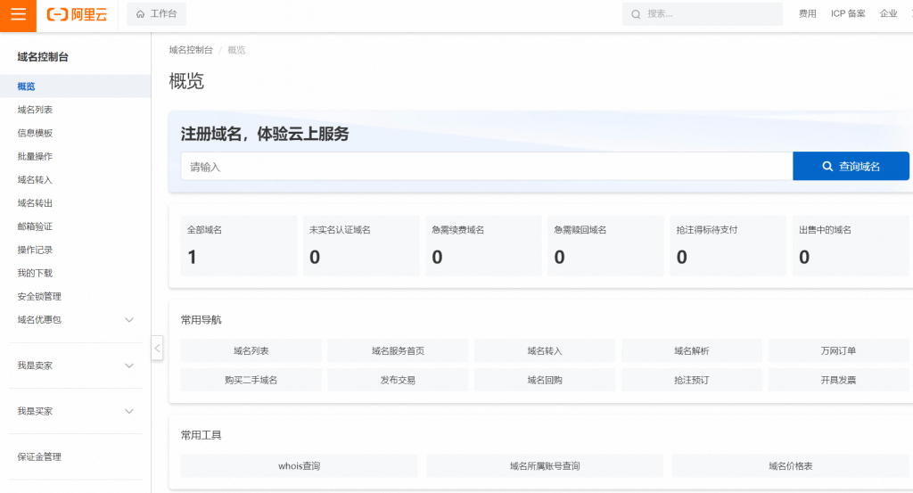Image resolution: width=913 pixels, height=493 pixels.
Task: Click the Alibaba Cloud logo
Action: [x=77, y=14]
